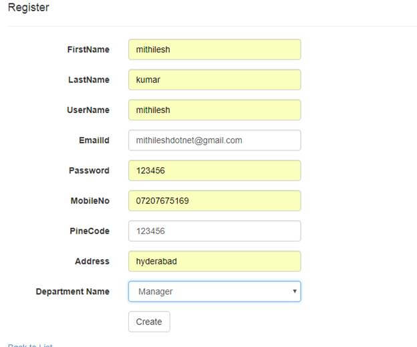Click the Address field containing hyderabad
Image resolution: width=417 pixels, height=347 pixels.
click(x=214, y=261)
